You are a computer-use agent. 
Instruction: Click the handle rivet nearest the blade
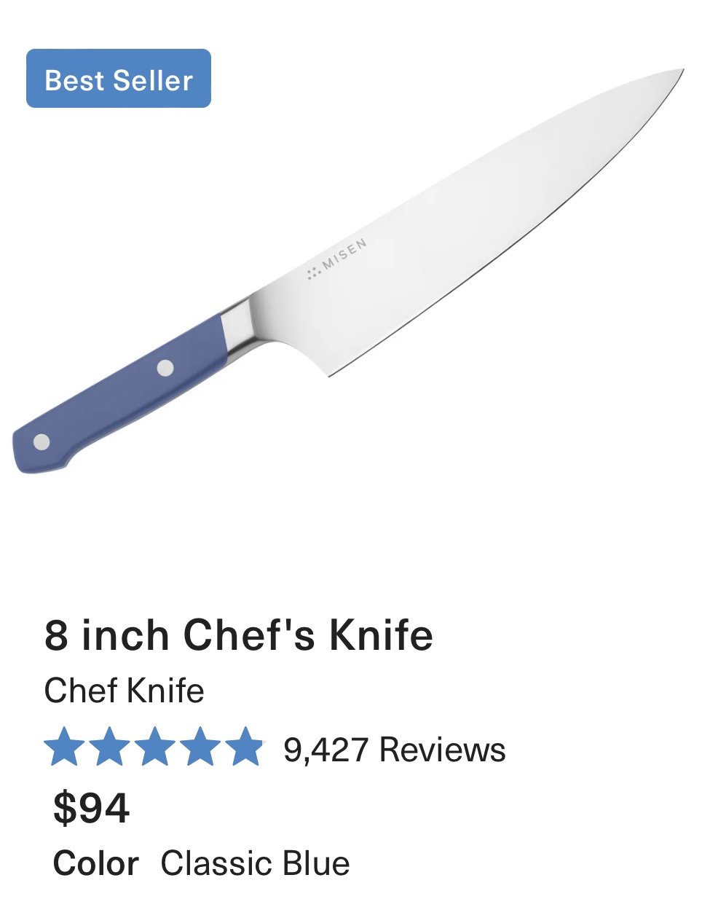pyautogui.click(x=166, y=369)
